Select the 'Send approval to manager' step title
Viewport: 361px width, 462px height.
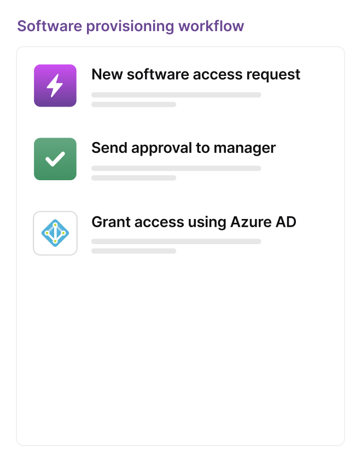[x=183, y=147]
